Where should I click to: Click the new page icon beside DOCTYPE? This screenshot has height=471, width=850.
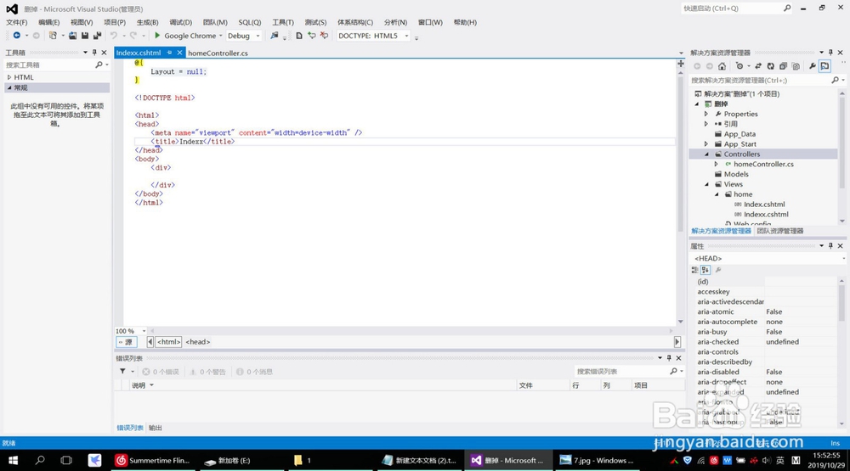298,36
